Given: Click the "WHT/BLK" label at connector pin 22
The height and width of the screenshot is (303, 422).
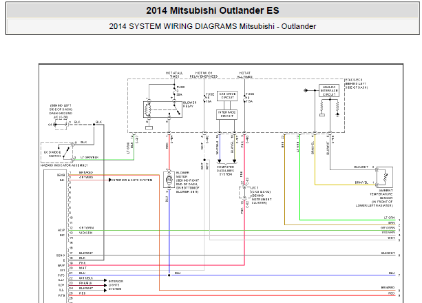Looking at the screenshot, I should [86, 278].
